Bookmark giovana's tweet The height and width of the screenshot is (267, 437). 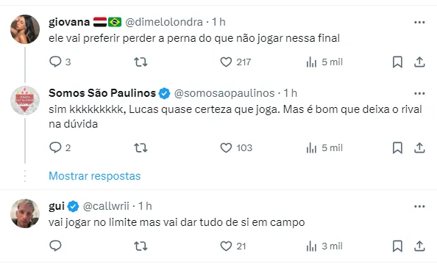(397, 62)
